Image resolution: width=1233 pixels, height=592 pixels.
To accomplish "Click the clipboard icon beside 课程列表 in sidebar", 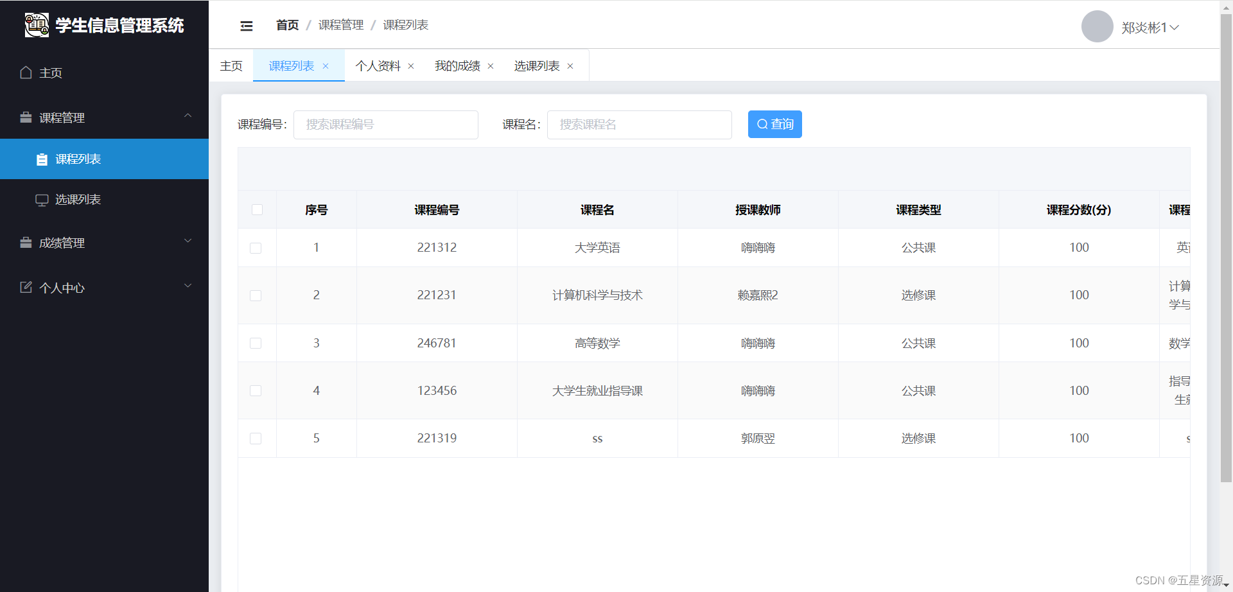I will click(x=42, y=159).
